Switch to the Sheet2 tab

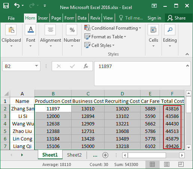tap(74, 155)
